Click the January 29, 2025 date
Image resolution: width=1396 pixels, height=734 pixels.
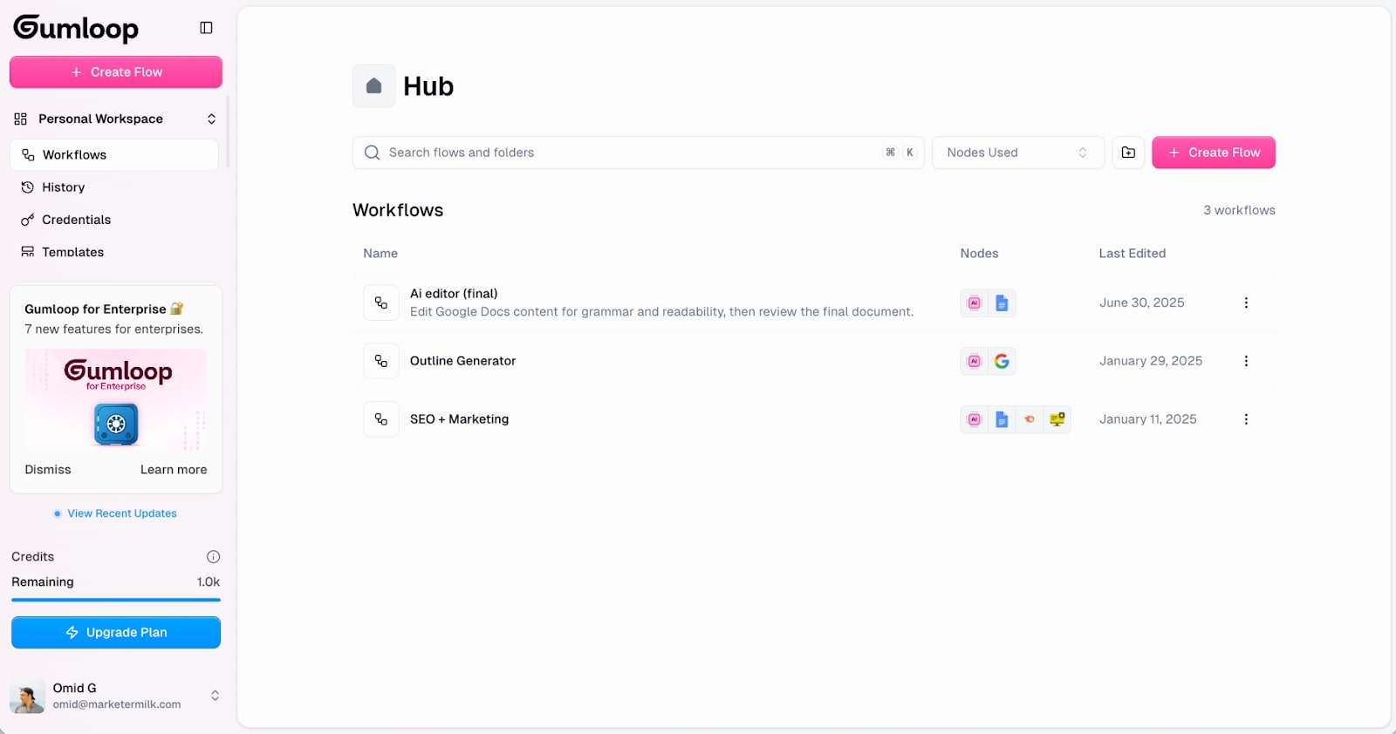click(1150, 361)
